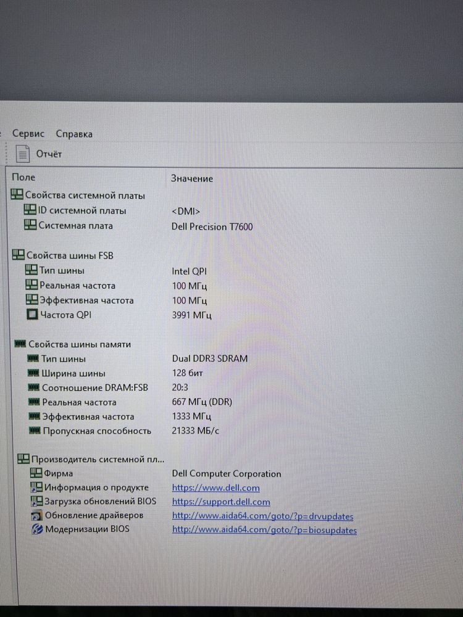Click the Ширина шины RAM icon
The width and height of the screenshot is (463, 617).
coord(33,373)
